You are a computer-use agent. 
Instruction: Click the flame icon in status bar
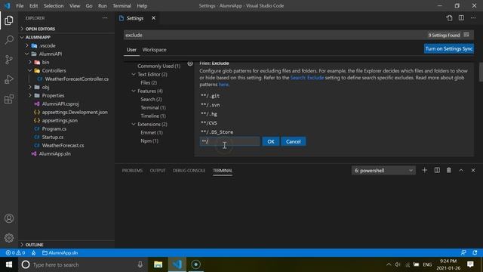point(33,253)
